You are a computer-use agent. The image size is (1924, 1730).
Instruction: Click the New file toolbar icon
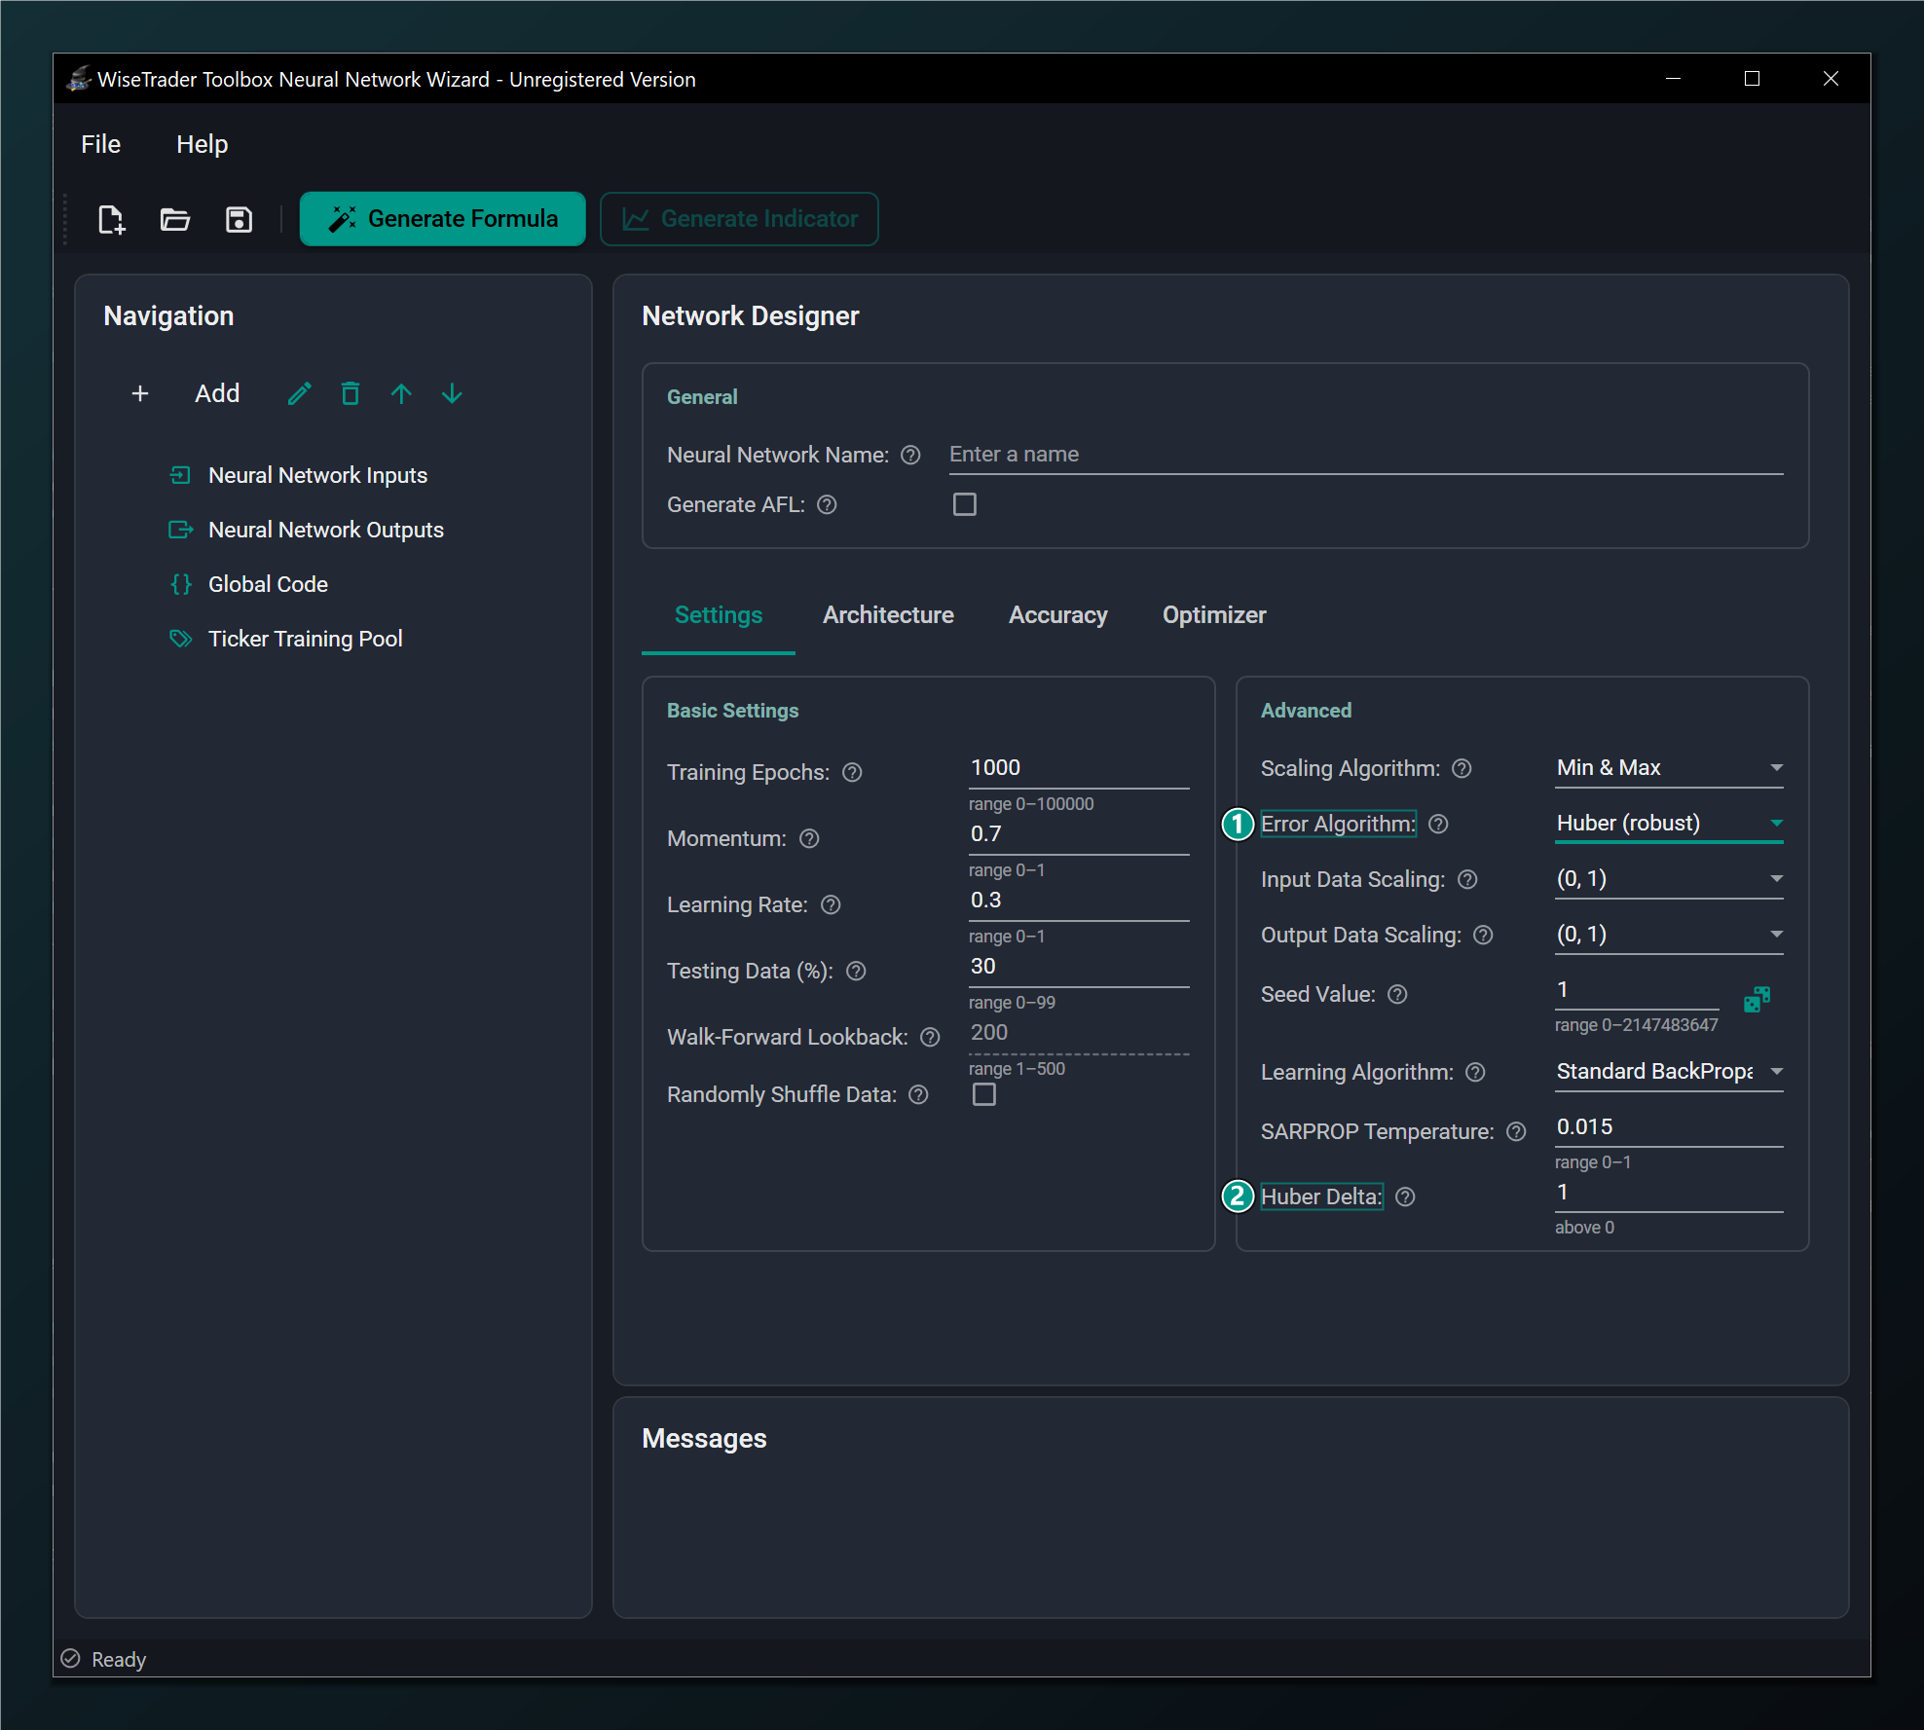[x=112, y=219]
